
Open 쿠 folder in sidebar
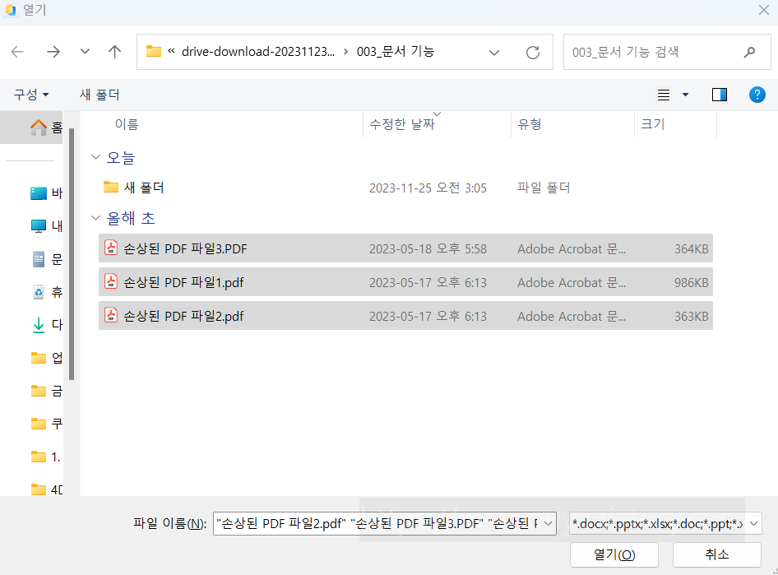[46, 424]
